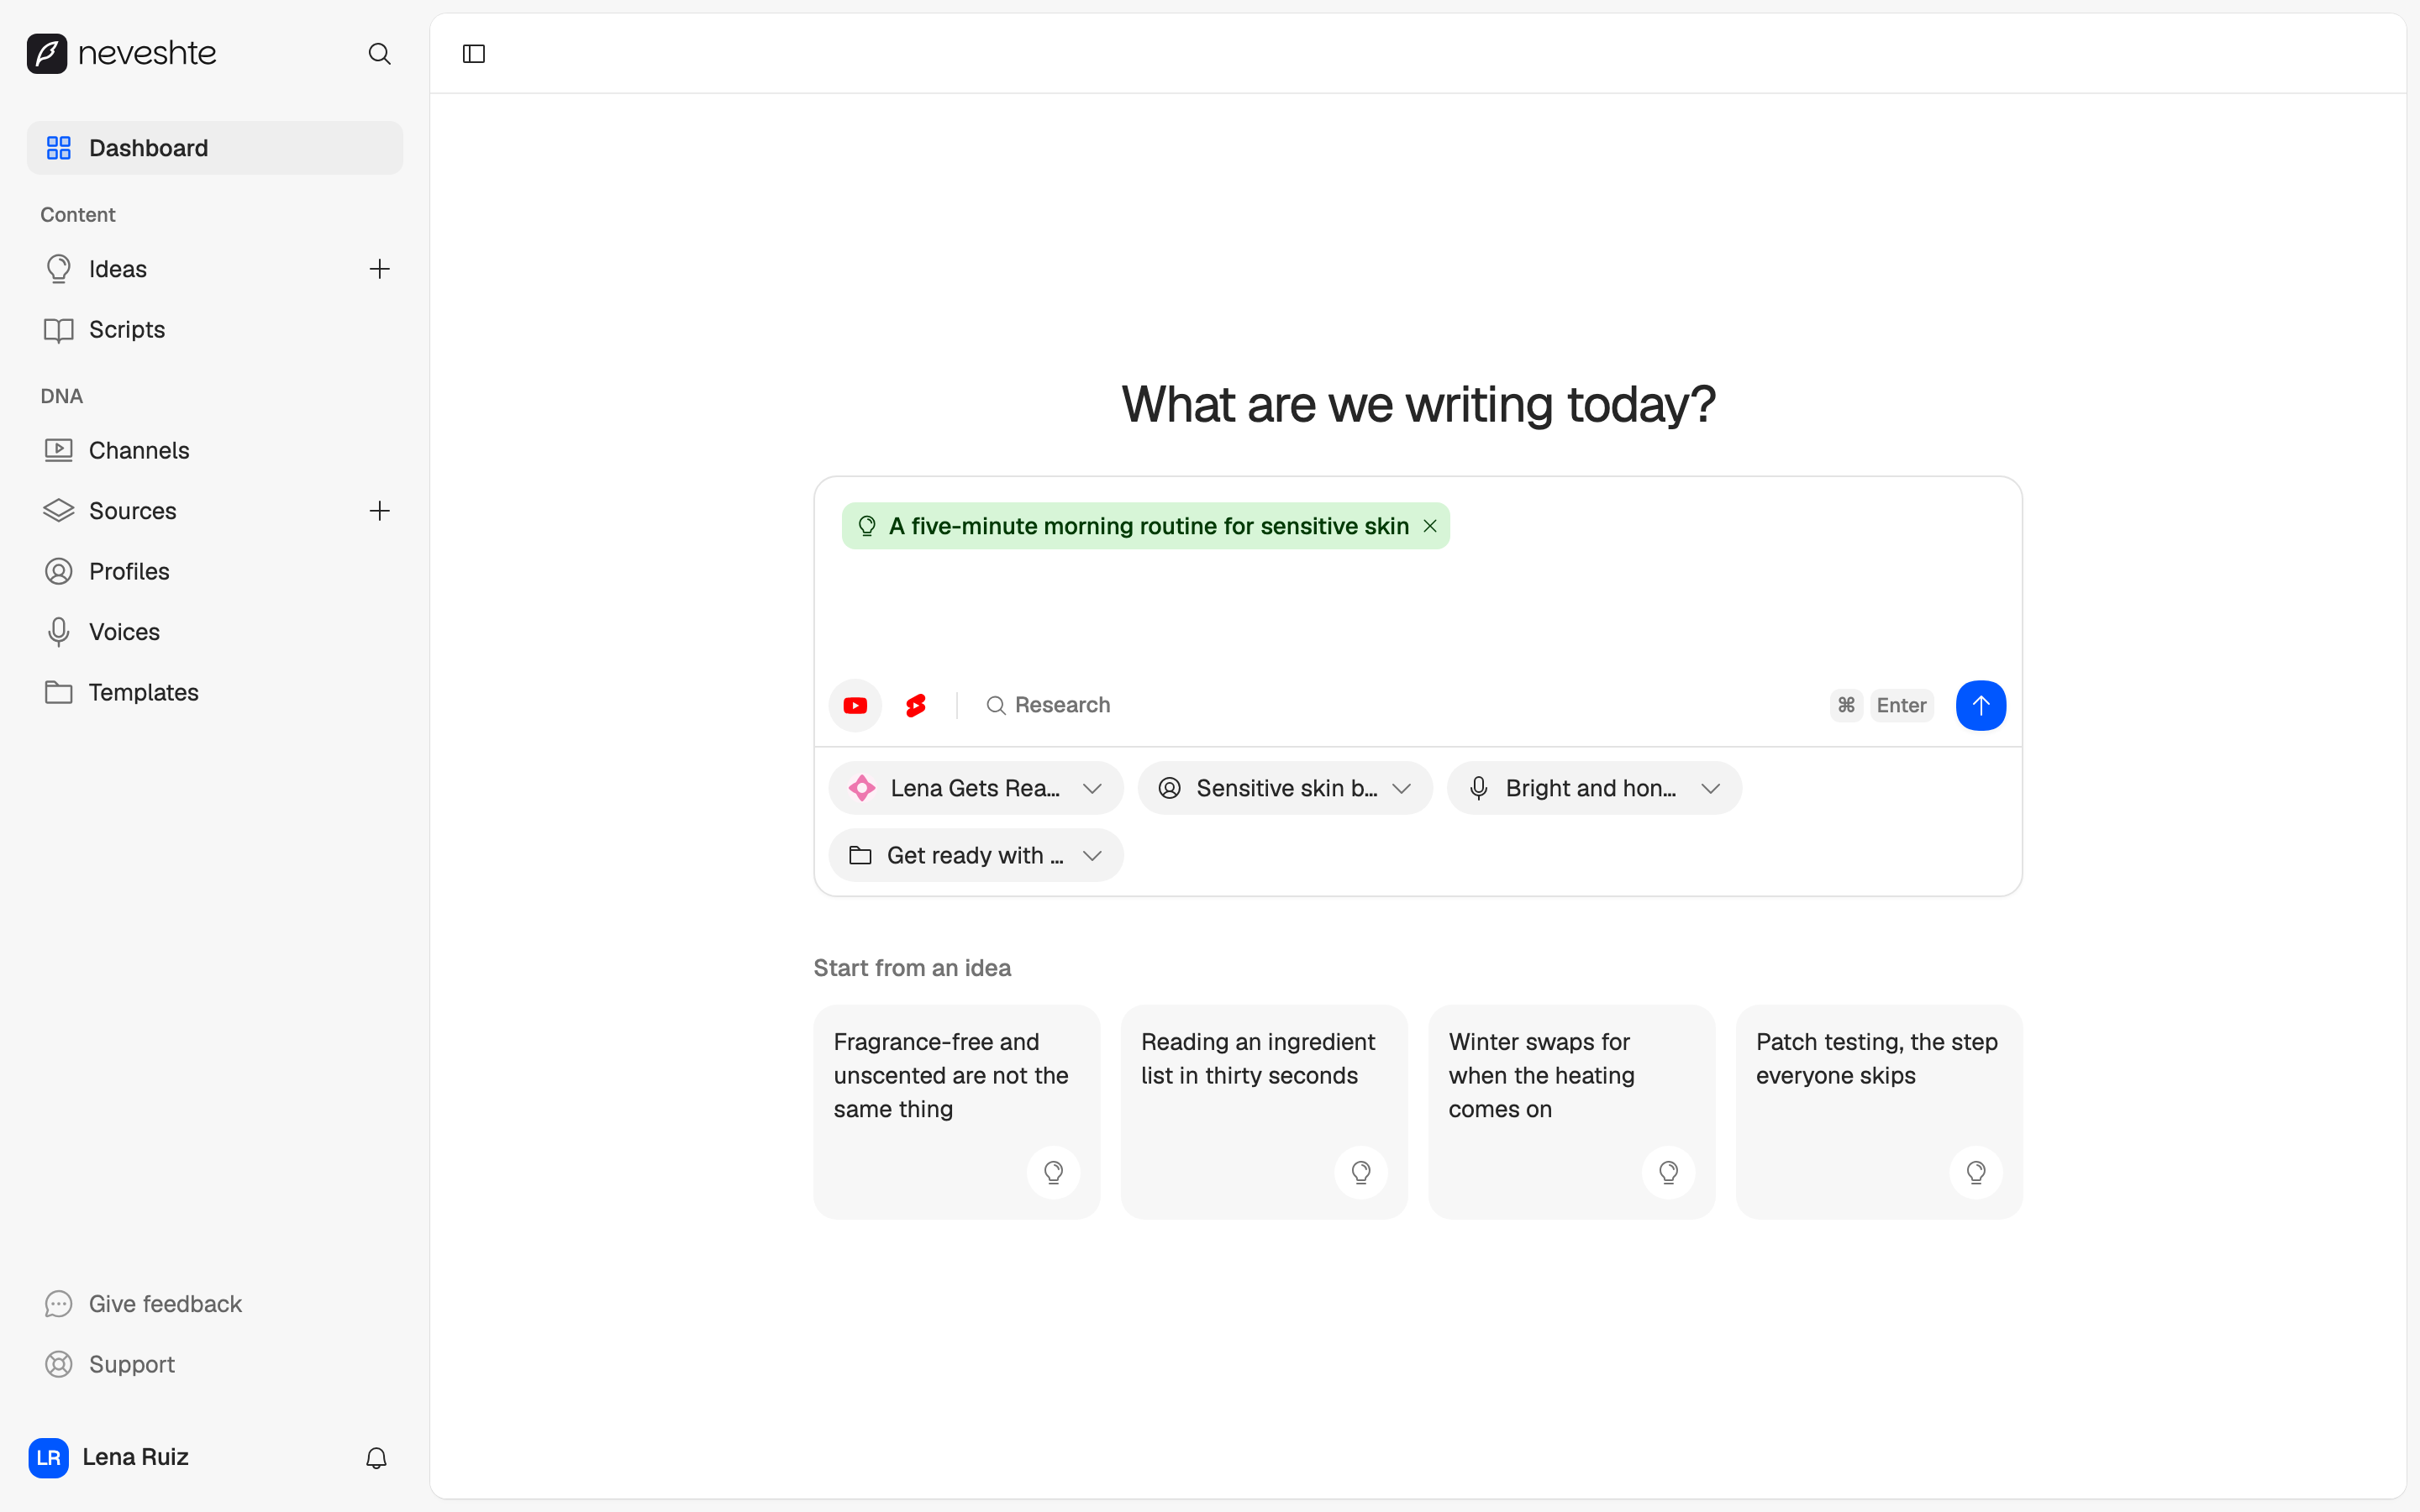
Task: Select YouTube Shorts format icon
Action: coord(916,706)
